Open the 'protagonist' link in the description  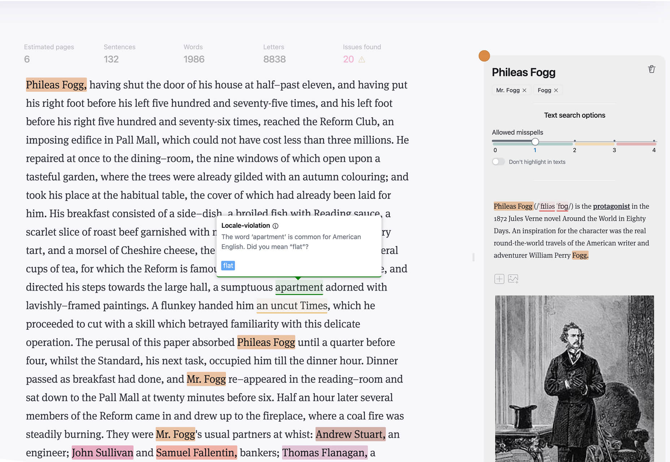pyautogui.click(x=611, y=206)
